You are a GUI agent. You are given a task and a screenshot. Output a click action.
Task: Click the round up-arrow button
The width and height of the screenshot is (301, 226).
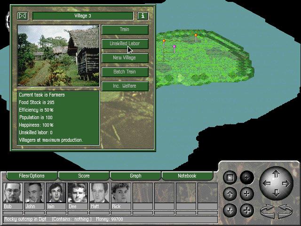pyautogui.click(x=230, y=194)
